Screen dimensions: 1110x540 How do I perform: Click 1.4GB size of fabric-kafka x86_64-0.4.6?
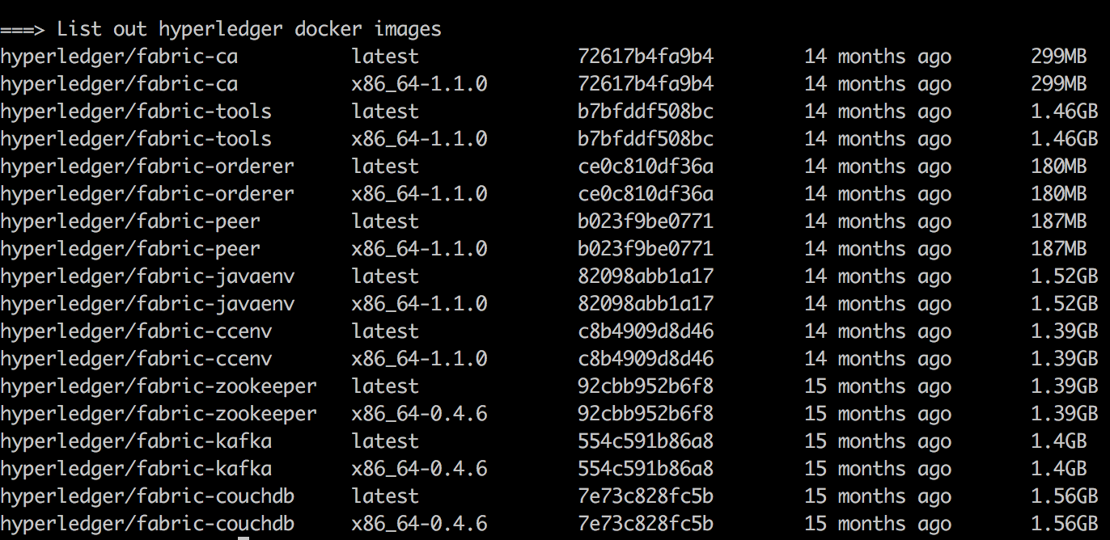click(x=1058, y=470)
